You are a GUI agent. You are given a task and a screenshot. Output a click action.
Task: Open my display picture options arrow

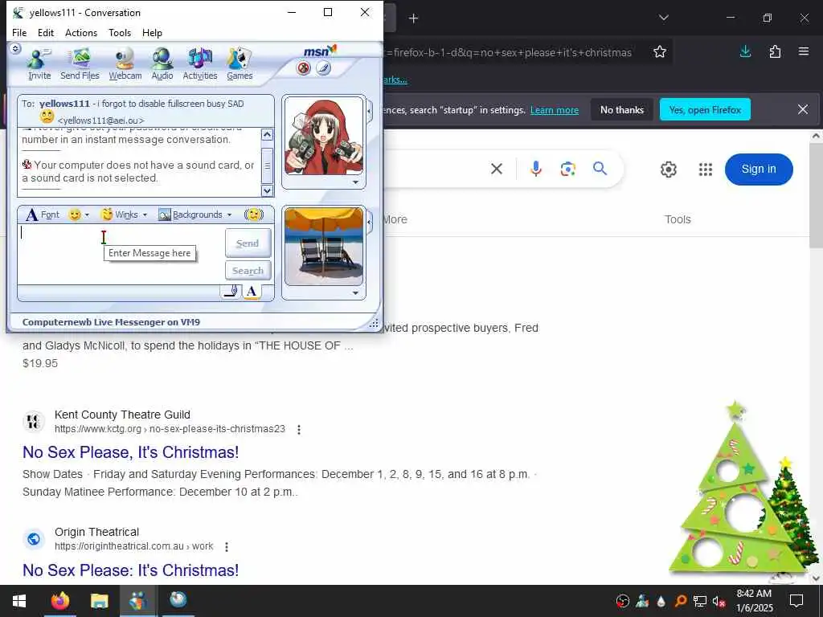(x=355, y=293)
